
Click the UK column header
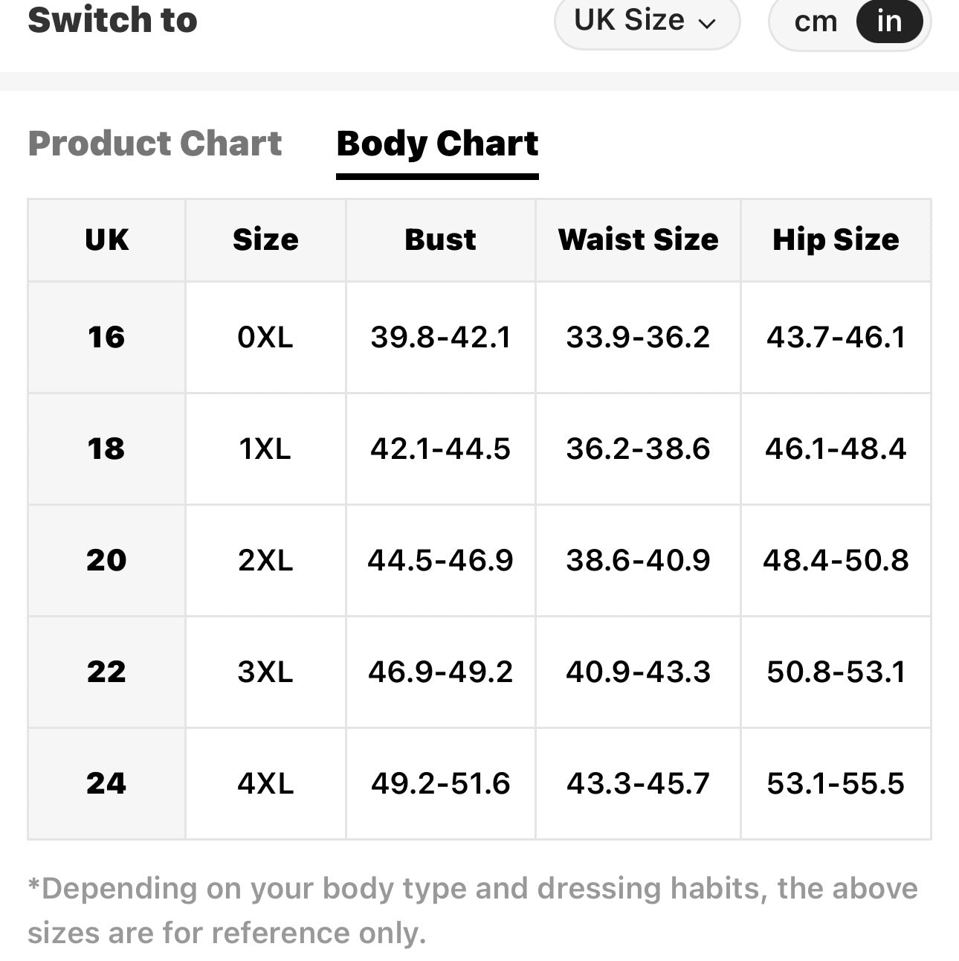[106, 240]
